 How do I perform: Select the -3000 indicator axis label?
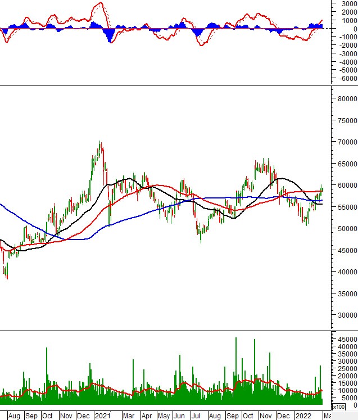click(348, 53)
